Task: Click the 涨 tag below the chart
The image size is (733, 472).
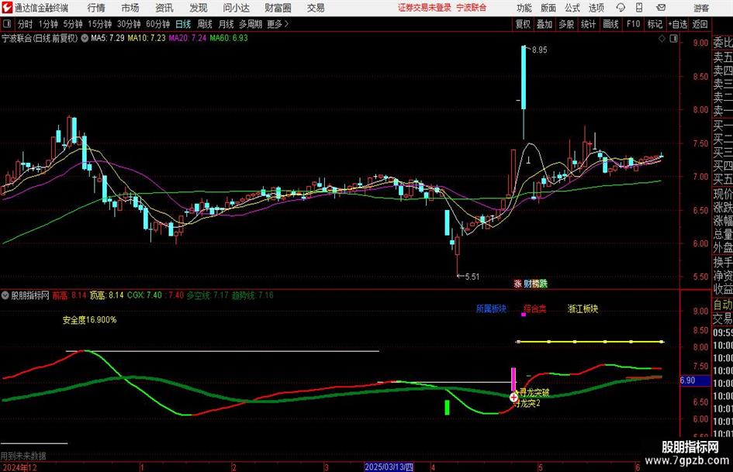Action: click(x=517, y=284)
